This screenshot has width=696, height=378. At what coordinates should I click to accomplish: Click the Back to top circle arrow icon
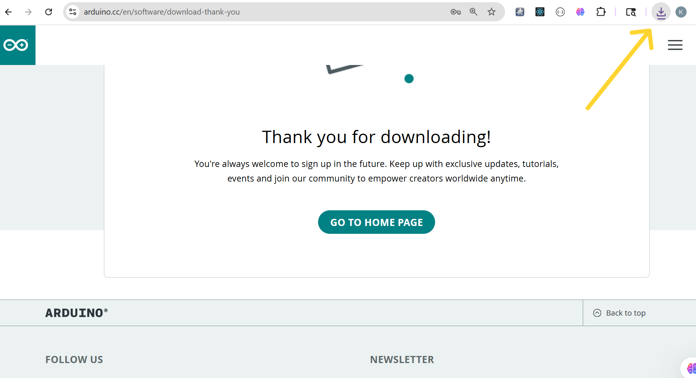(x=597, y=313)
